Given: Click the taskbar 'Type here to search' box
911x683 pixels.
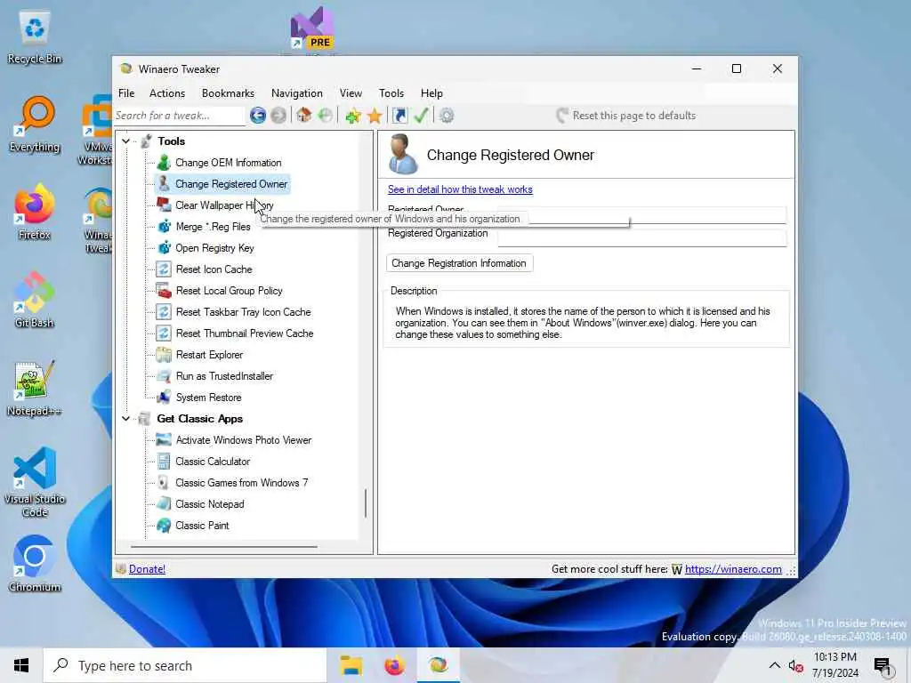Looking at the screenshot, I should point(185,665).
